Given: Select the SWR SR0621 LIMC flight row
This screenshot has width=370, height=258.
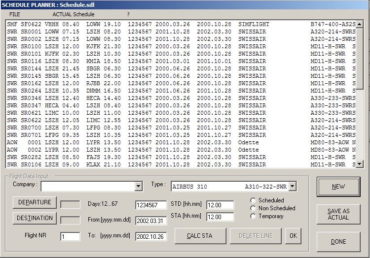Looking at the screenshot, I should [x=181, y=113].
